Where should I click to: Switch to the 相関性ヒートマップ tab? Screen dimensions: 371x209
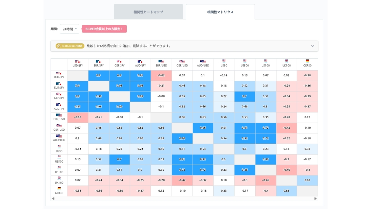148,12
